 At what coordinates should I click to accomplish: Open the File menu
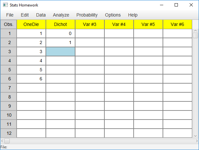pyautogui.click(x=10, y=15)
